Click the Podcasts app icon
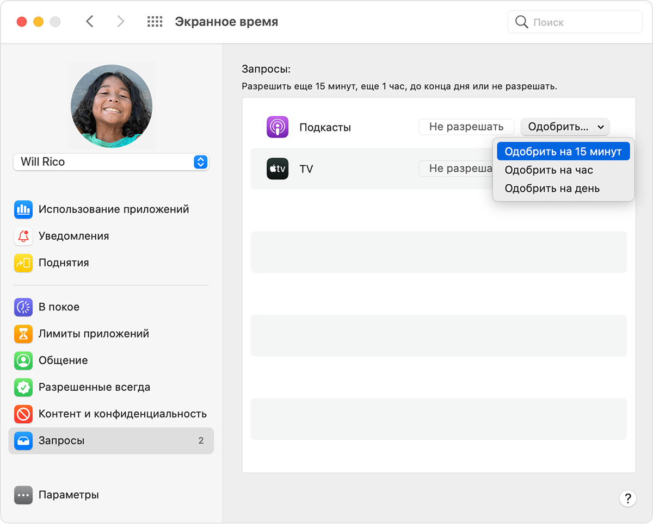The image size is (653, 524). pyautogui.click(x=277, y=127)
